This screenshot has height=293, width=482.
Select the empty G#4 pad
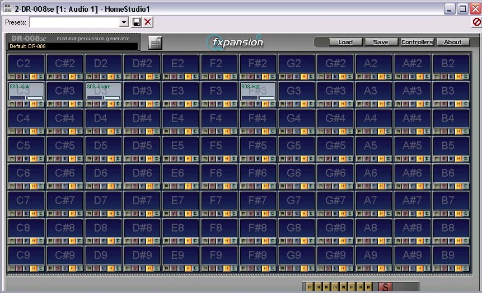tap(335, 118)
